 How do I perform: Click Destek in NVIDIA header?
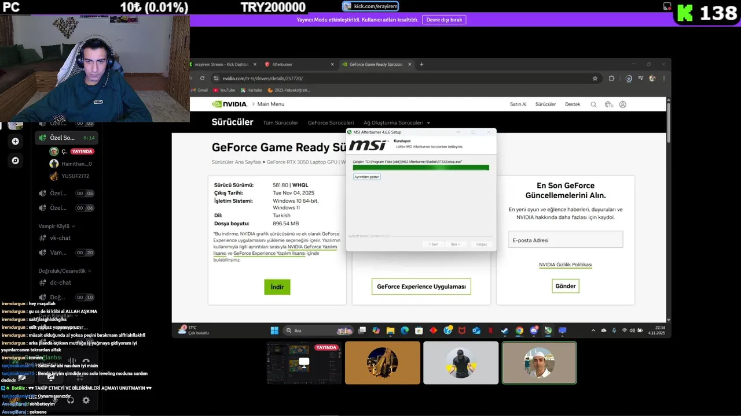pos(573,104)
